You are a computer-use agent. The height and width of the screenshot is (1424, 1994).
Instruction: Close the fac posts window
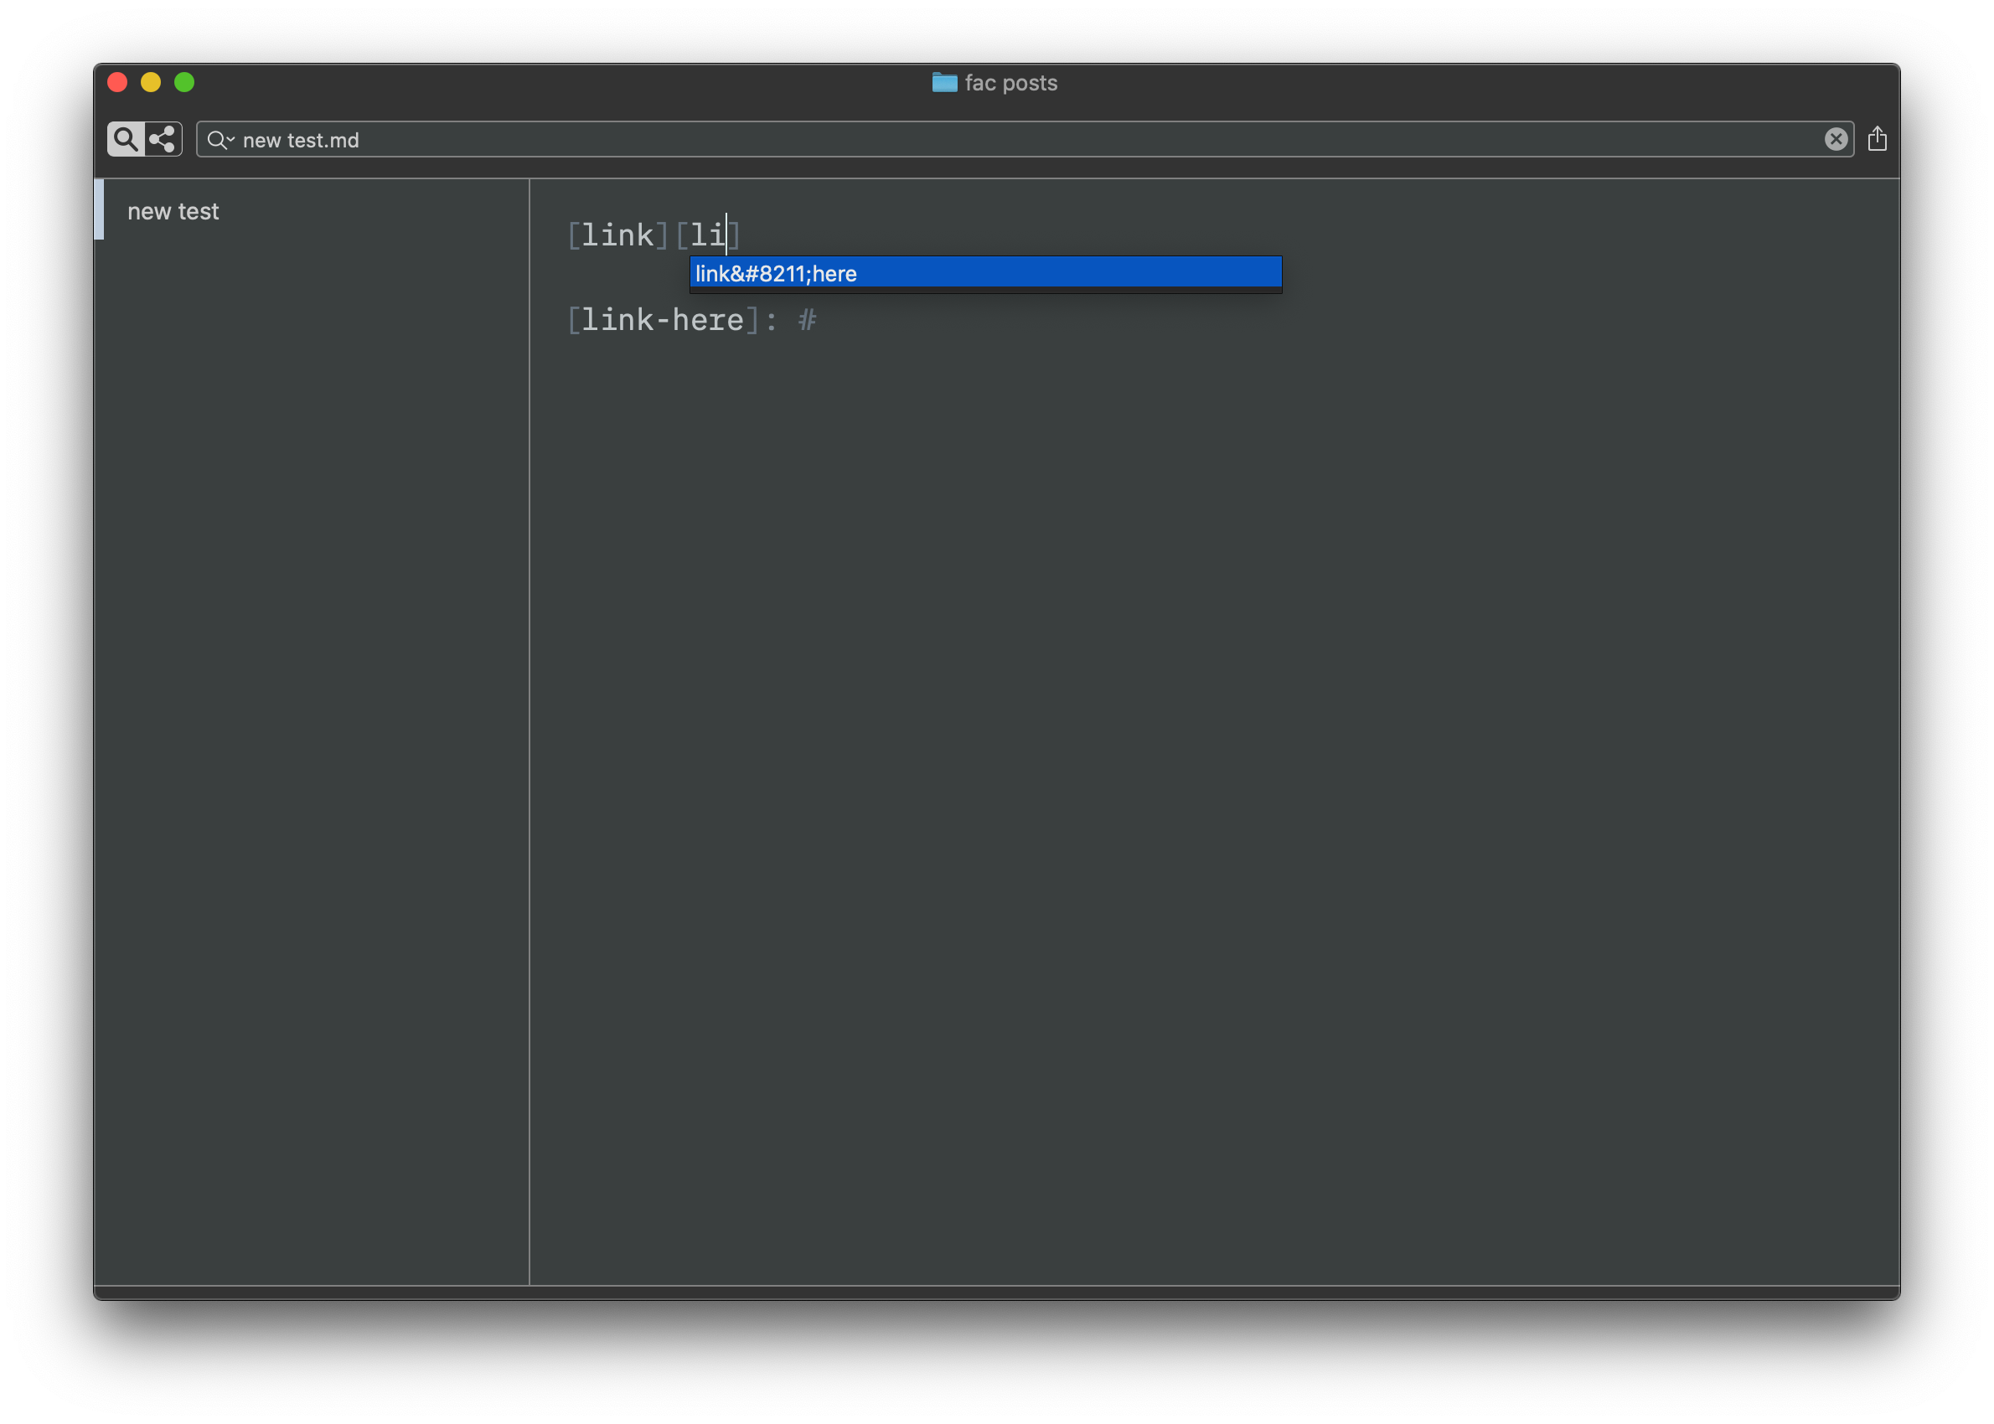(117, 82)
